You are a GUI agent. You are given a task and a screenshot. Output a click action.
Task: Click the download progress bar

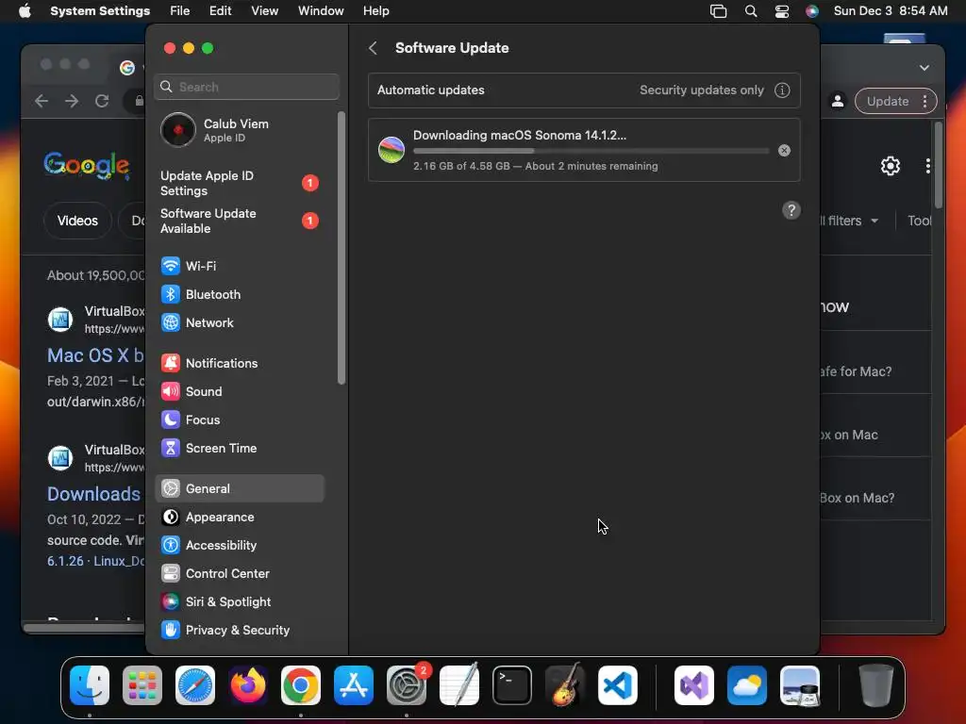point(591,151)
